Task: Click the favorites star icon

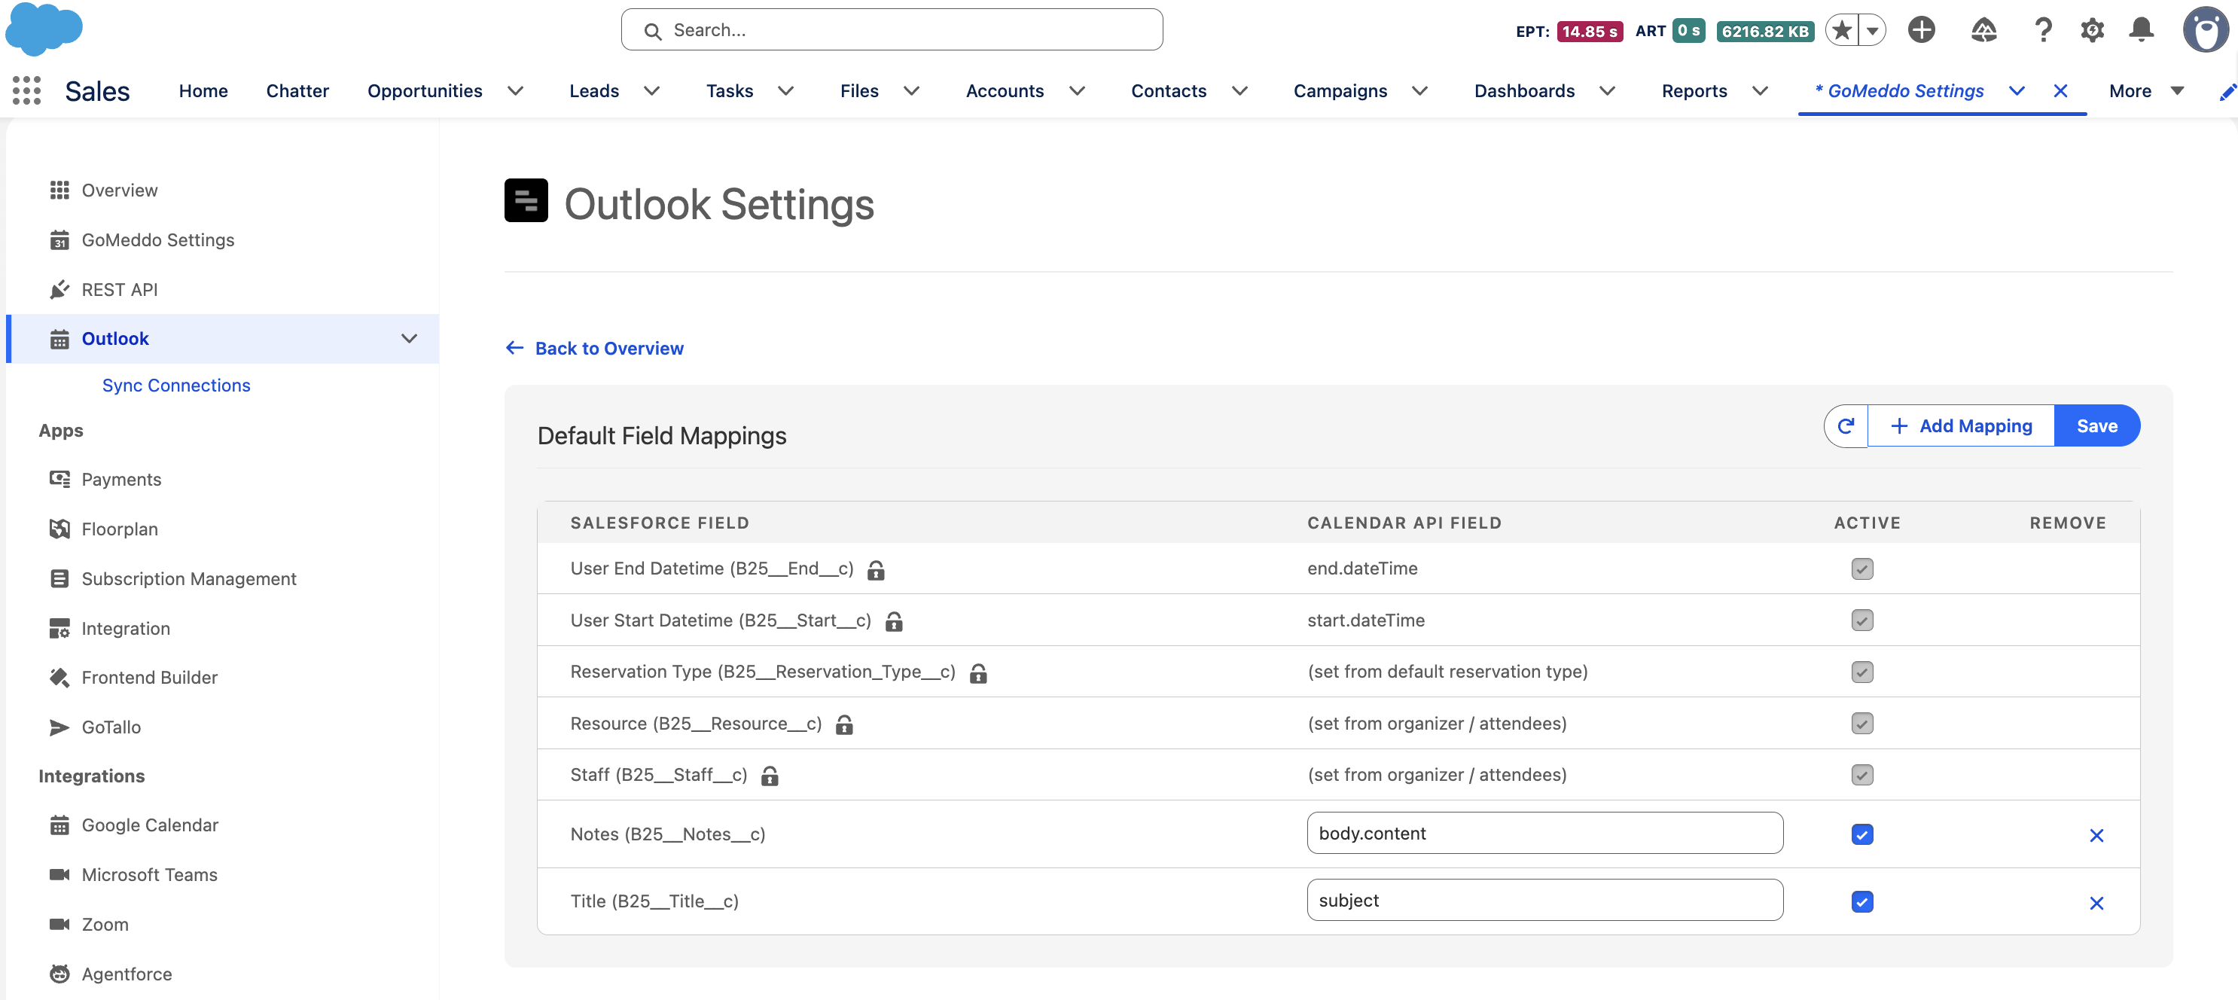Action: 1841,30
